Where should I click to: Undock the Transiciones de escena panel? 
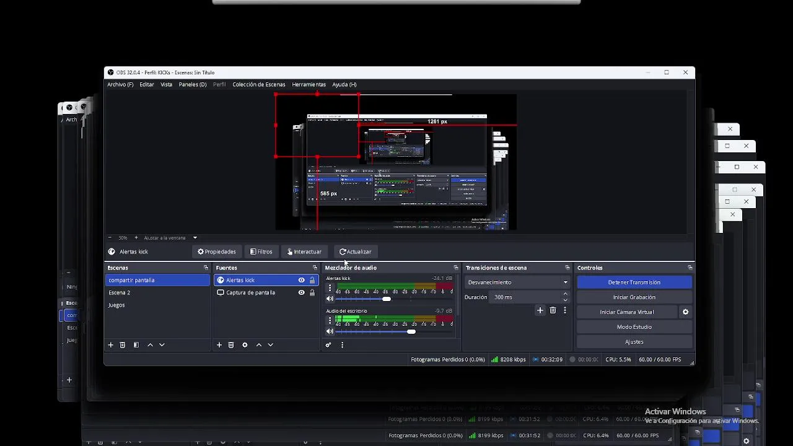click(567, 268)
